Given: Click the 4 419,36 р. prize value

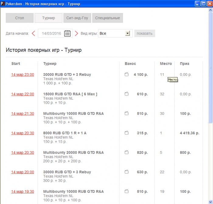Looking at the screenshot, I should 190,133.
